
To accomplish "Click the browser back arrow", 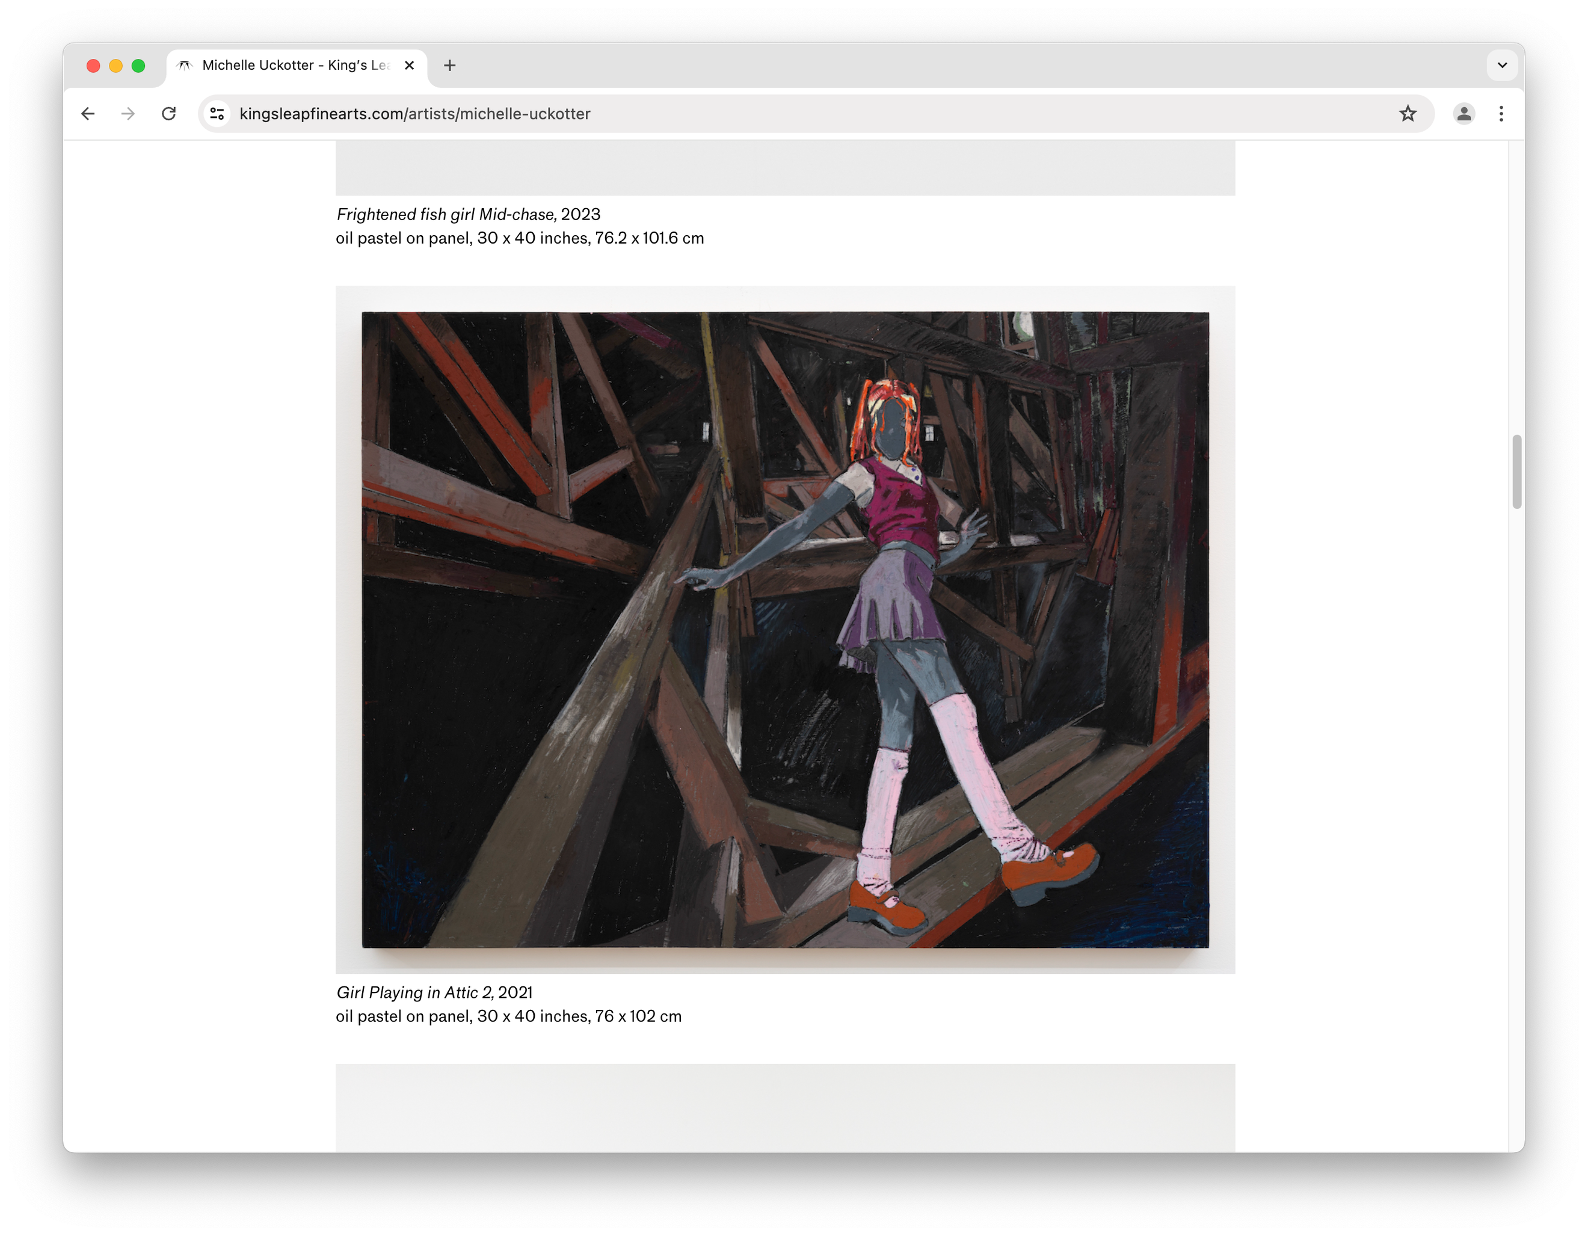I will 88,114.
